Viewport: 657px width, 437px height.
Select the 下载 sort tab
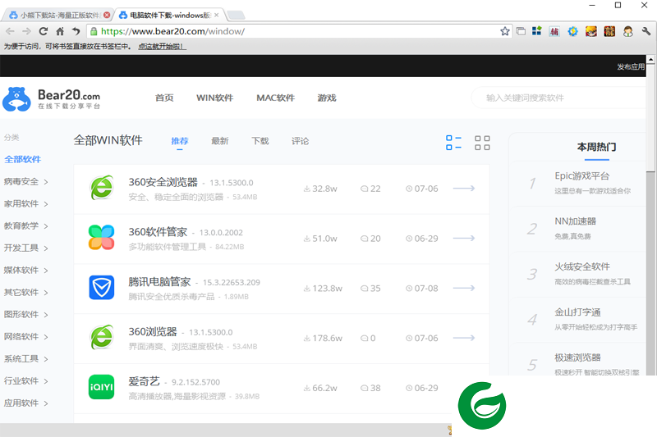click(260, 141)
